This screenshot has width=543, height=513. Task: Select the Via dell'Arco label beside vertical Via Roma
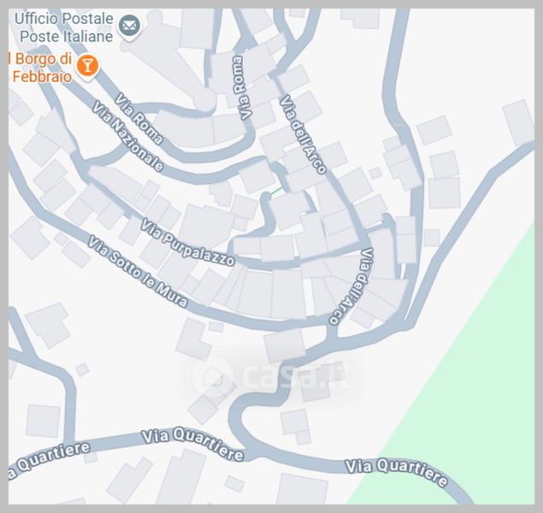tap(304, 134)
